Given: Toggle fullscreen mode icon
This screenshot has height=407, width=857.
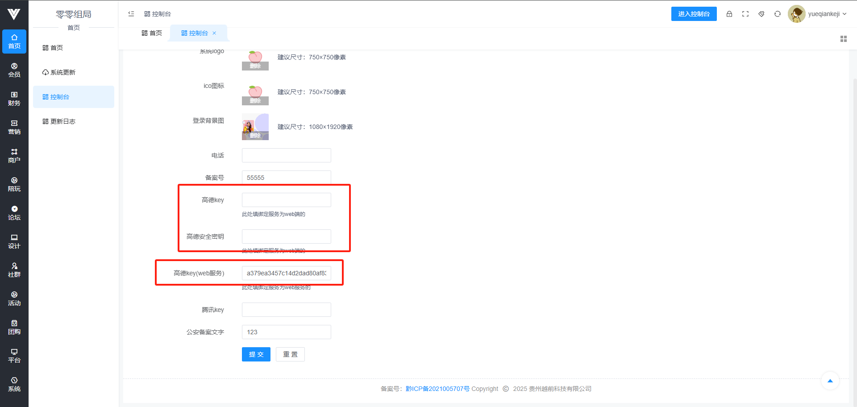Looking at the screenshot, I should point(745,14).
